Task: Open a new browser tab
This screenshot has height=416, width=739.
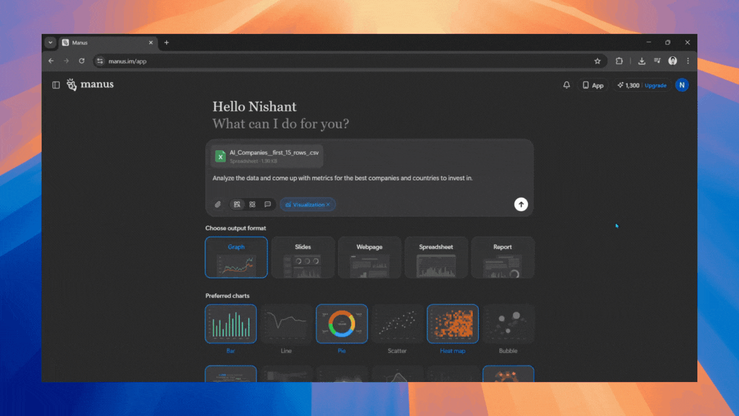Action: [x=166, y=42]
